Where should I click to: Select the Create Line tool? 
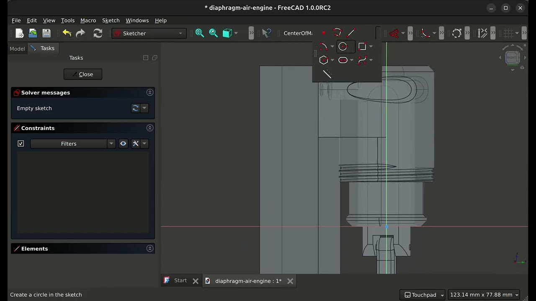point(351,33)
